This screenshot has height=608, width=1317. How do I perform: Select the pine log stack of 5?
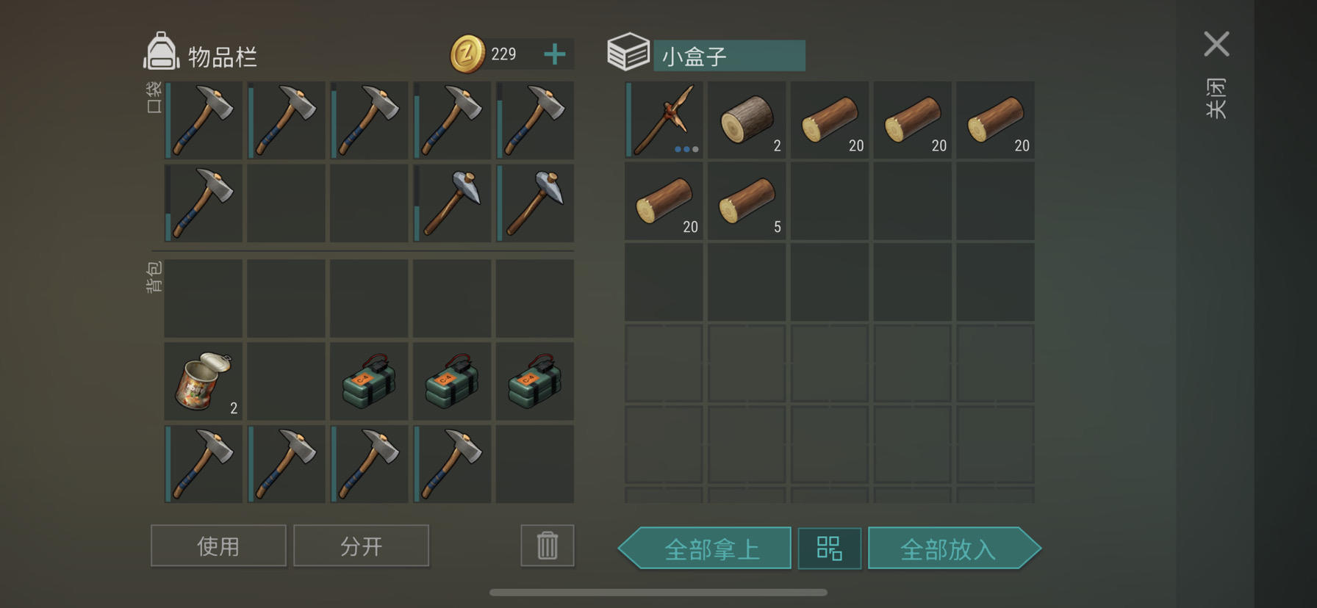point(747,201)
